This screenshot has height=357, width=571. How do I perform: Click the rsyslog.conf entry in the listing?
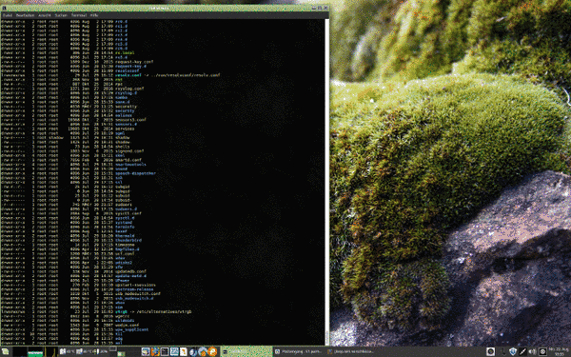129,89
